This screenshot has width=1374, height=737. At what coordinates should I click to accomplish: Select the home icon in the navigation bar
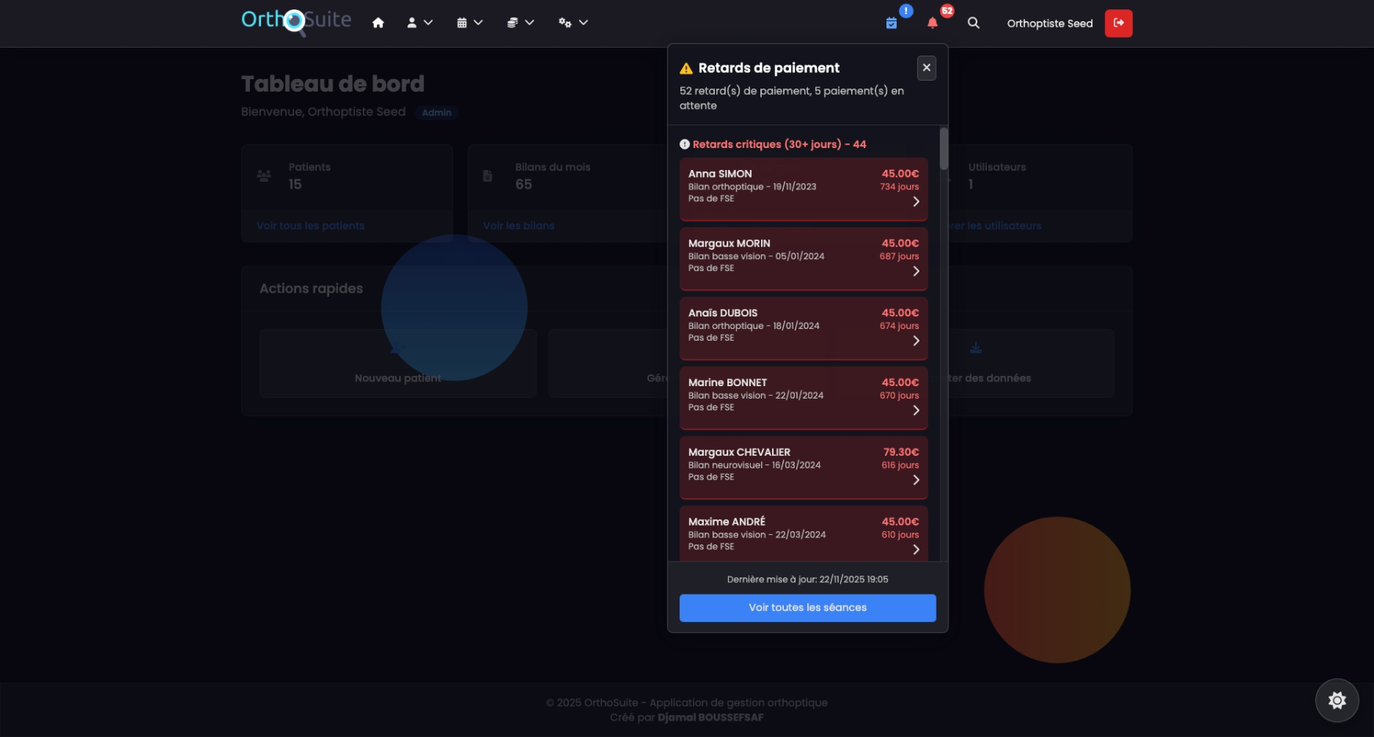[x=378, y=23]
